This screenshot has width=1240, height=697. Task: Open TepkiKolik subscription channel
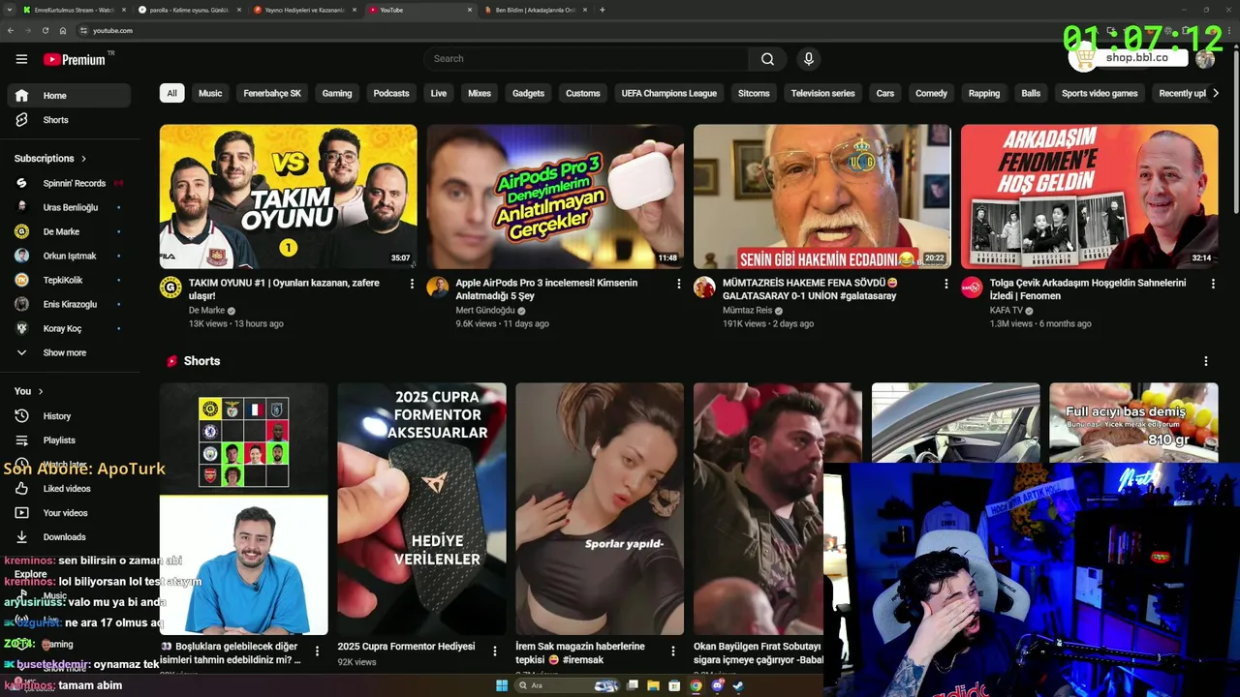click(69, 280)
